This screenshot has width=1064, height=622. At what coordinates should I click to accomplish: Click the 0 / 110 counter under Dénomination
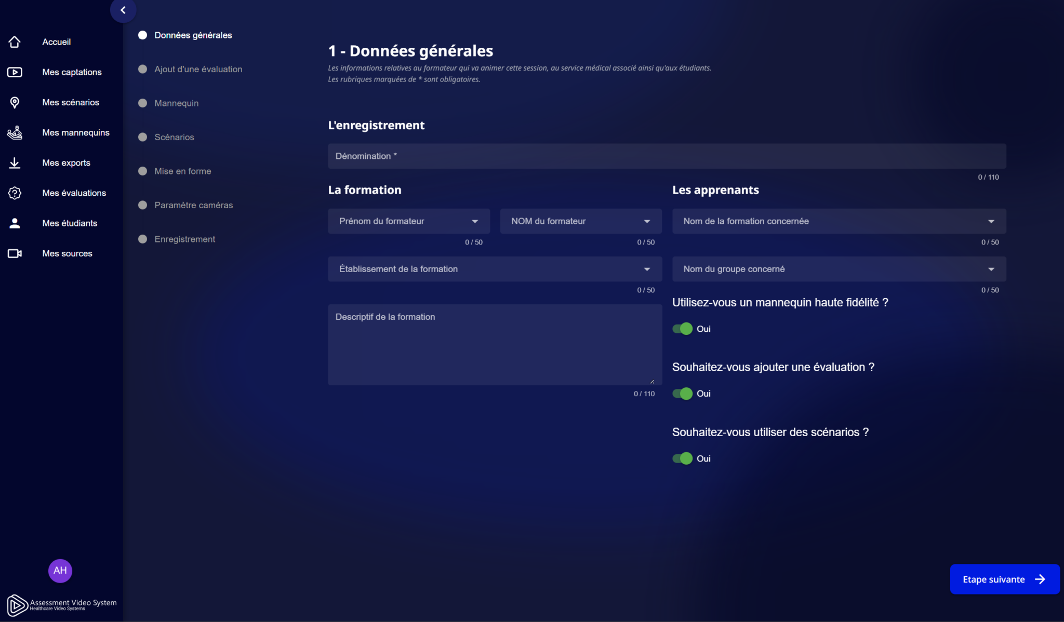click(x=988, y=177)
